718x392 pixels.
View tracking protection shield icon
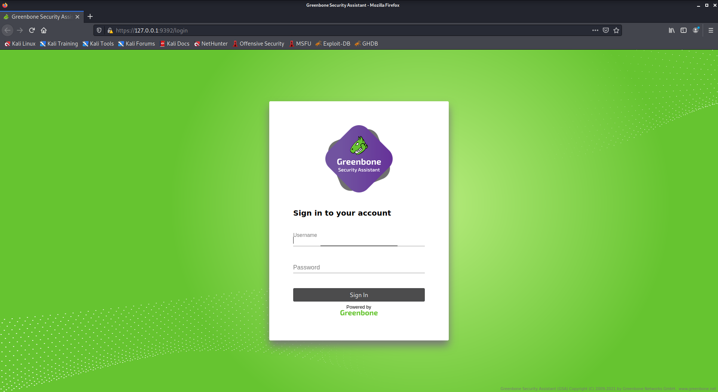pyautogui.click(x=99, y=30)
